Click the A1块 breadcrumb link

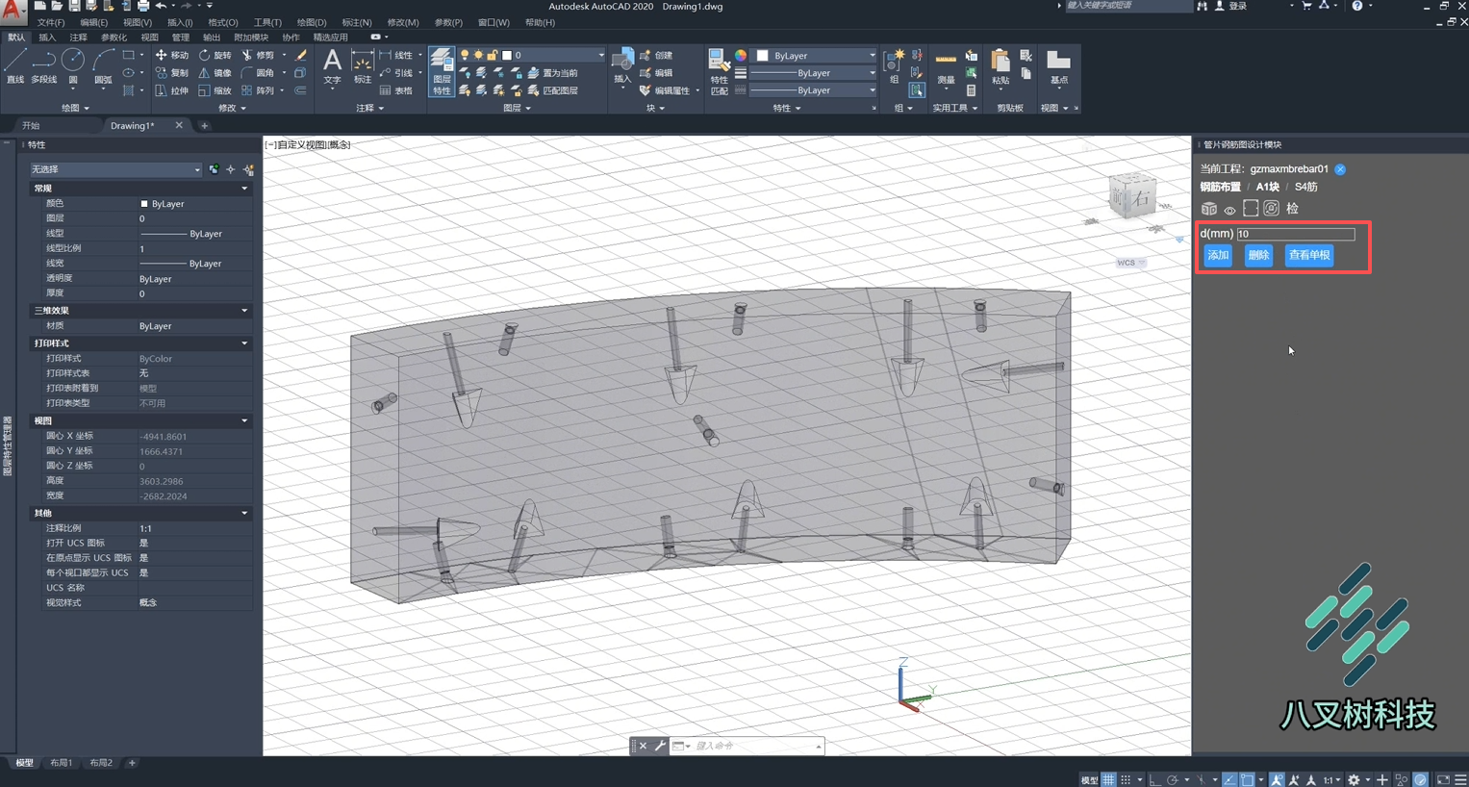click(x=1267, y=187)
